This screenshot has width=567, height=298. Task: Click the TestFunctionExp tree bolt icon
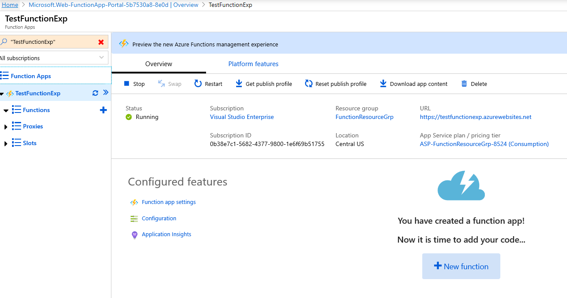point(10,94)
